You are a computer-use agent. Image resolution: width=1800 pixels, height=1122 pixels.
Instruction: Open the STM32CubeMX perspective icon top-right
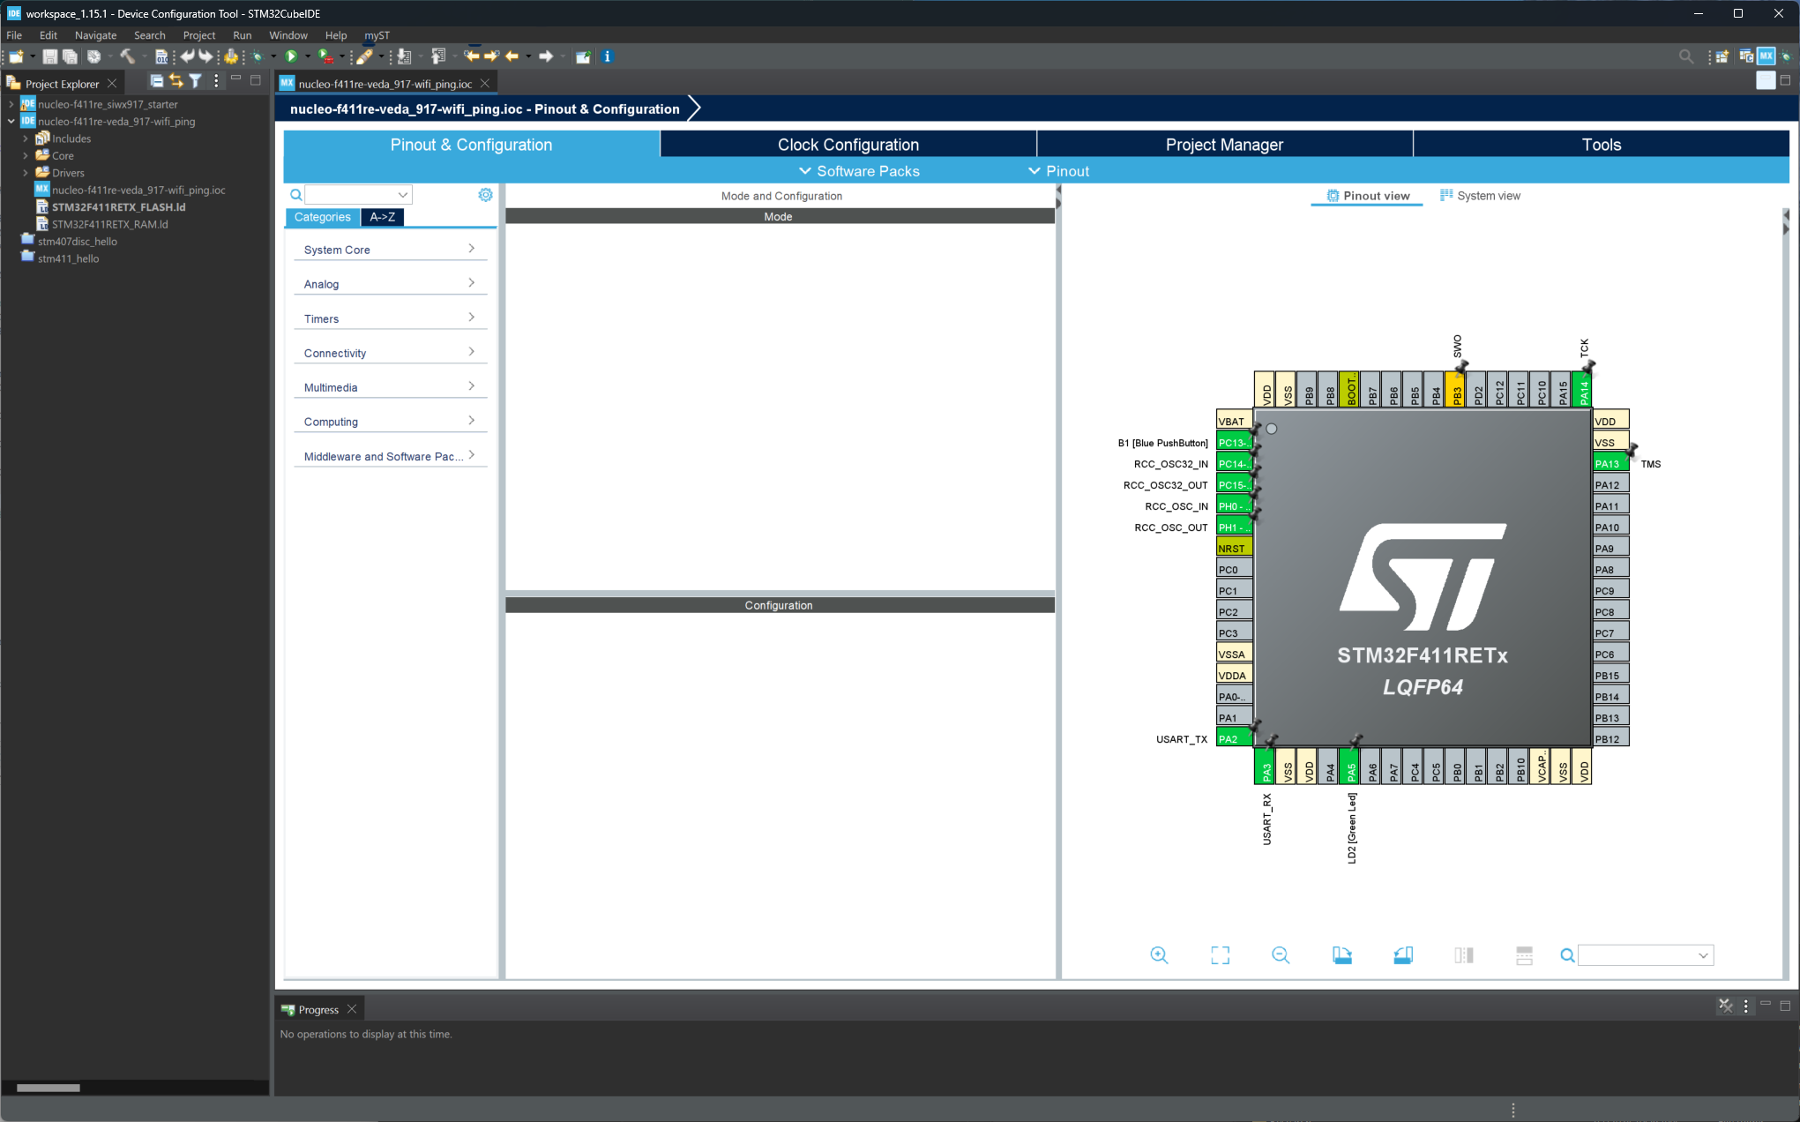(x=1766, y=56)
